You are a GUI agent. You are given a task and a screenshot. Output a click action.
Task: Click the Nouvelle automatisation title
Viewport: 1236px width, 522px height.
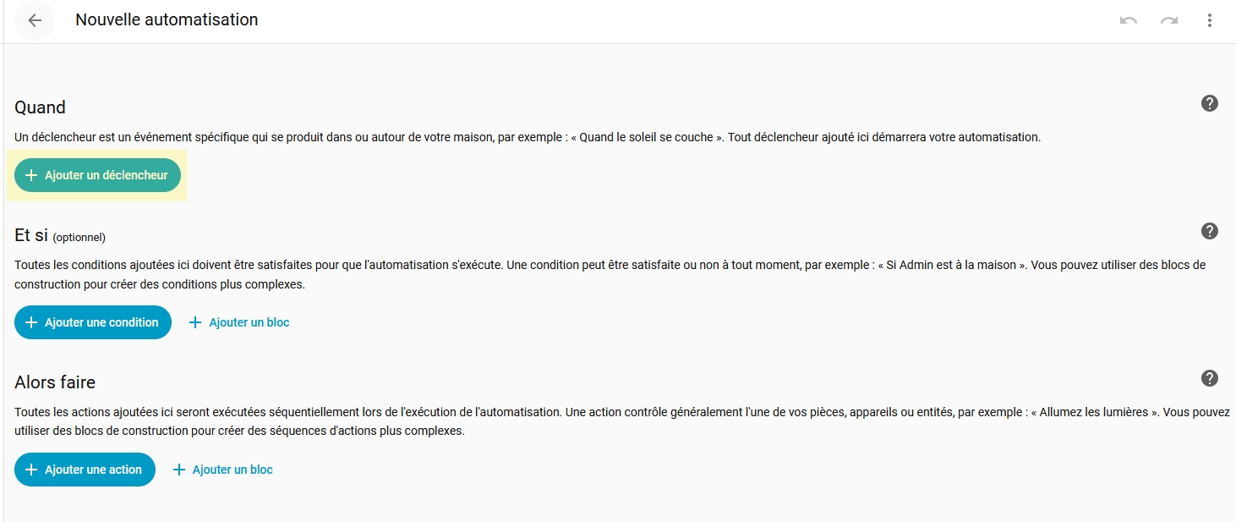pyautogui.click(x=167, y=19)
